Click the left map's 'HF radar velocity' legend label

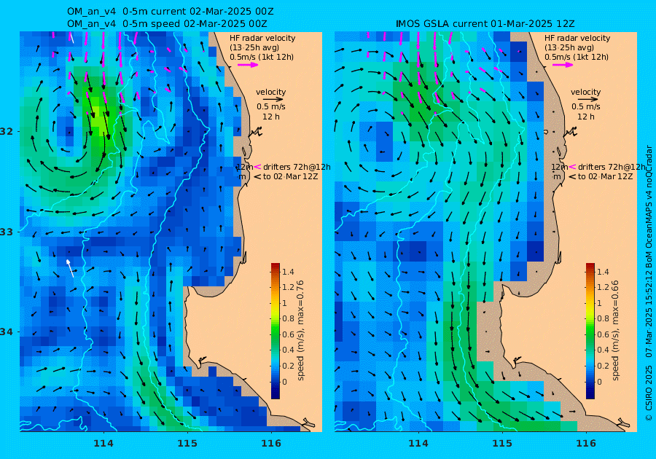coord(262,38)
